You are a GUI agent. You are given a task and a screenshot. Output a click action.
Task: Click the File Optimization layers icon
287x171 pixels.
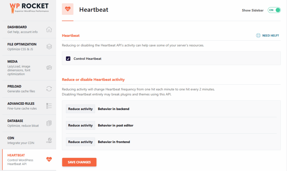tap(48, 46)
